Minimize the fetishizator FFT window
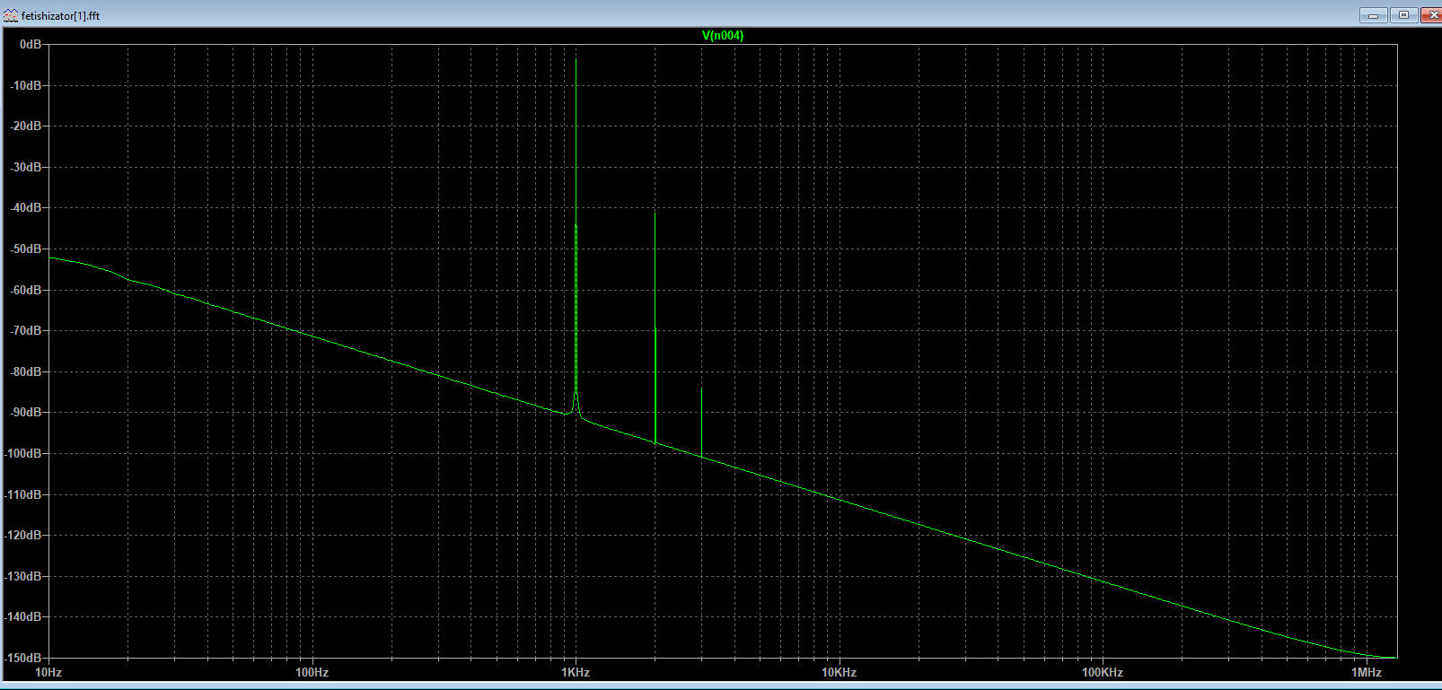 pos(1373,15)
